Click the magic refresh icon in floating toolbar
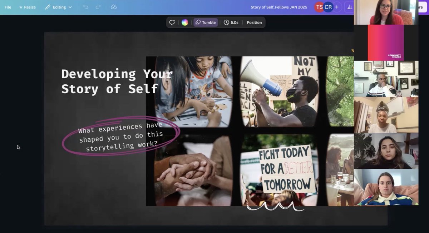 coord(172,23)
